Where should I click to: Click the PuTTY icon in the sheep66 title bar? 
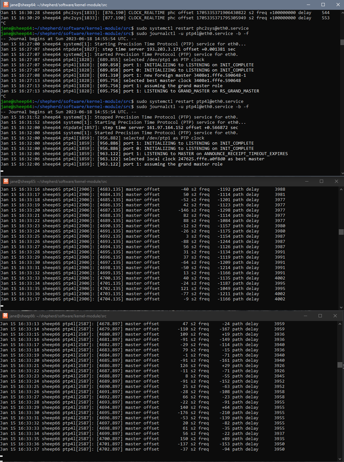pos(5,316)
